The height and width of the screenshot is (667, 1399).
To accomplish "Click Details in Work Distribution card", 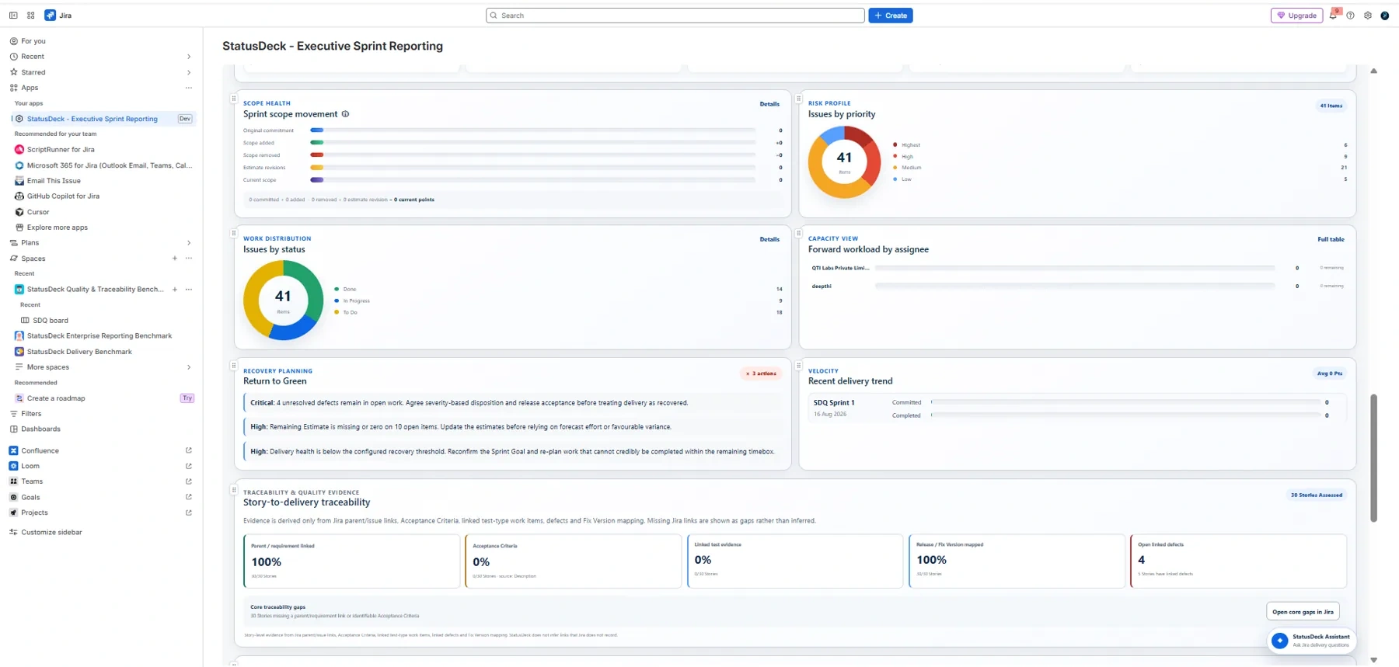I will click(x=769, y=239).
